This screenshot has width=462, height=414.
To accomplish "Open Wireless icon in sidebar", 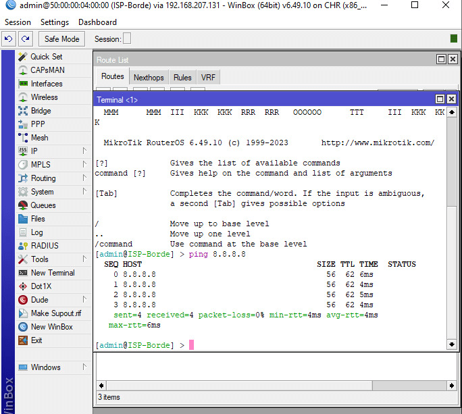I will [23, 97].
